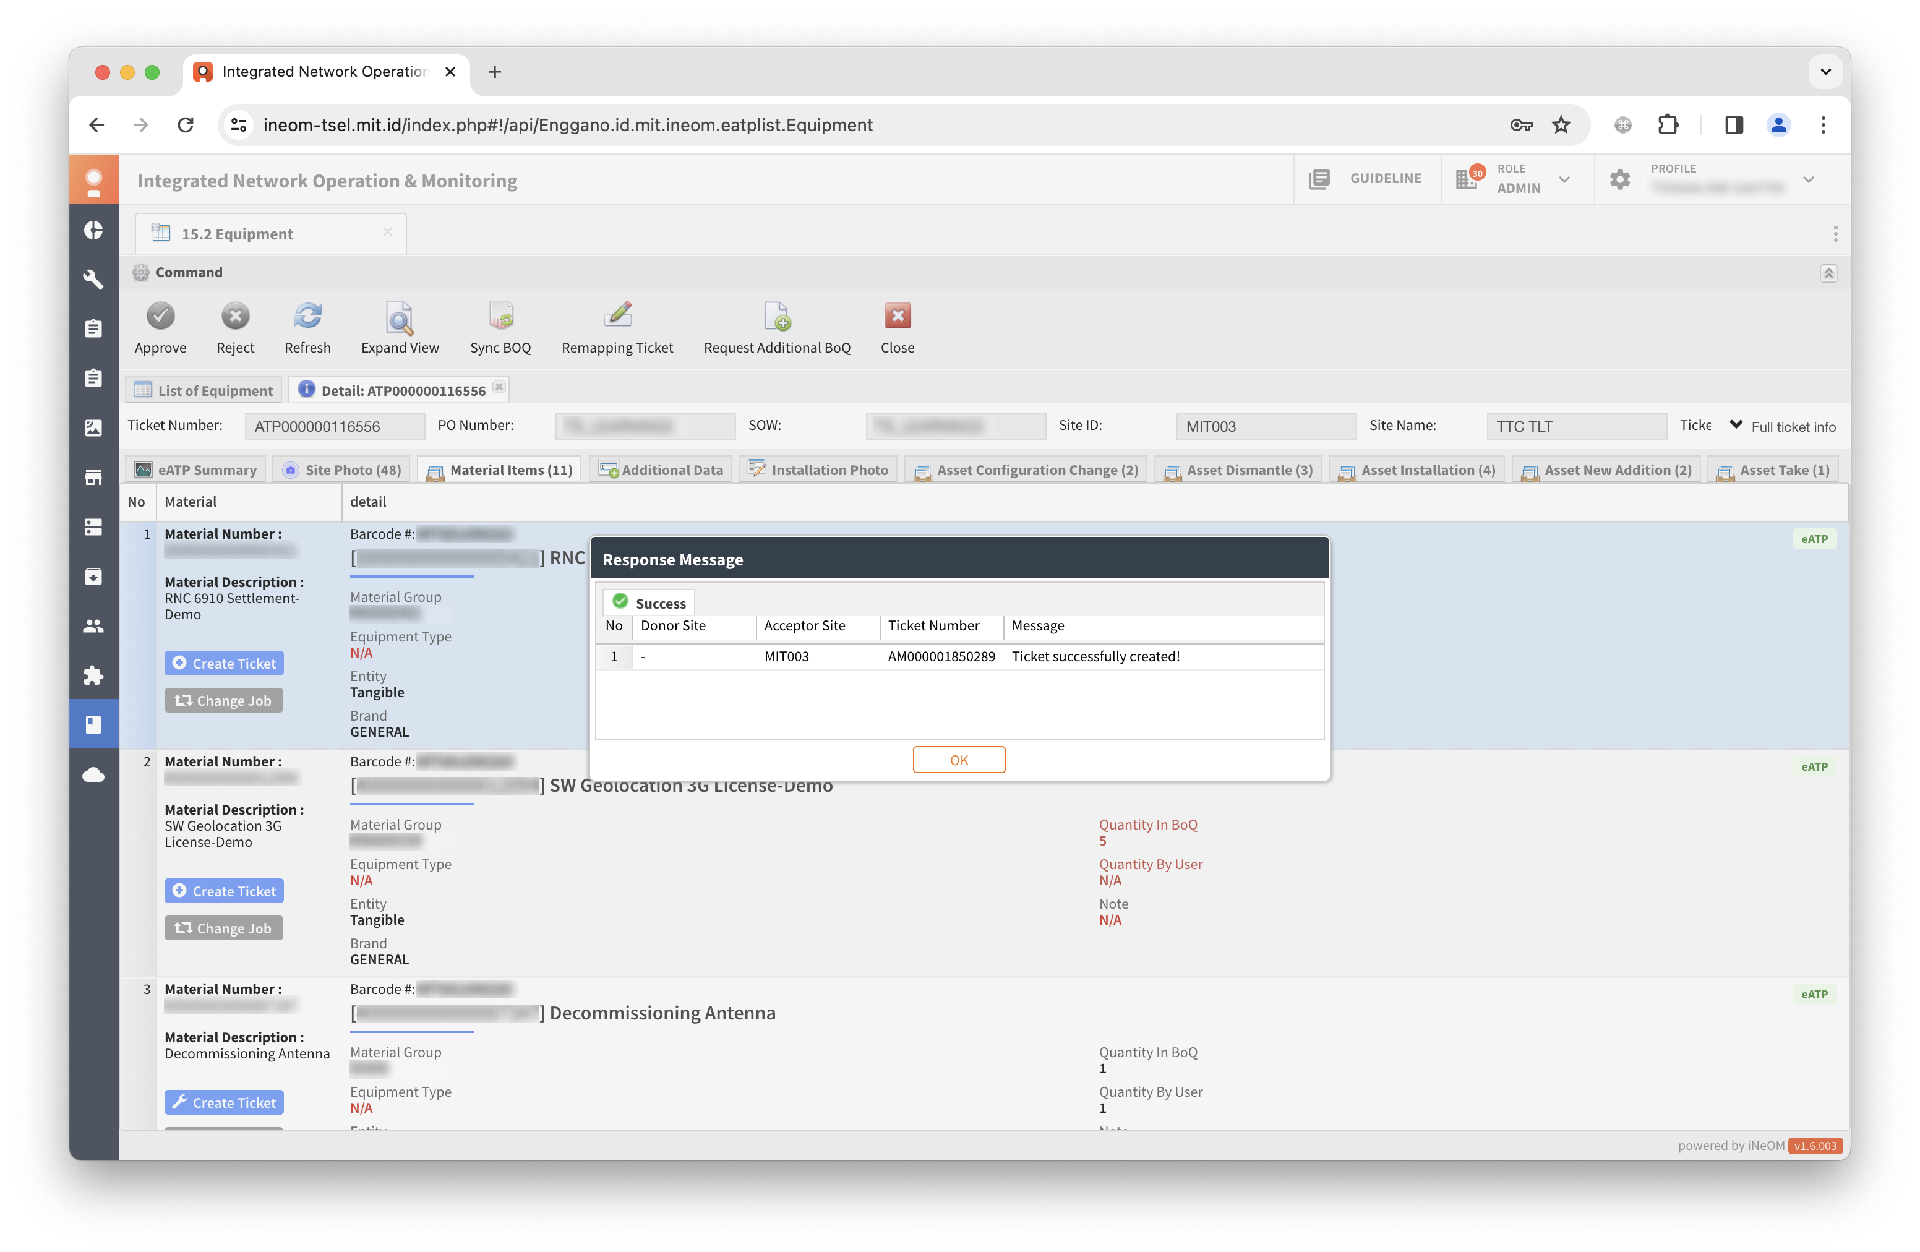The width and height of the screenshot is (1920, 1252).
Task: Collapse the Command panel
Action: 1828,273
